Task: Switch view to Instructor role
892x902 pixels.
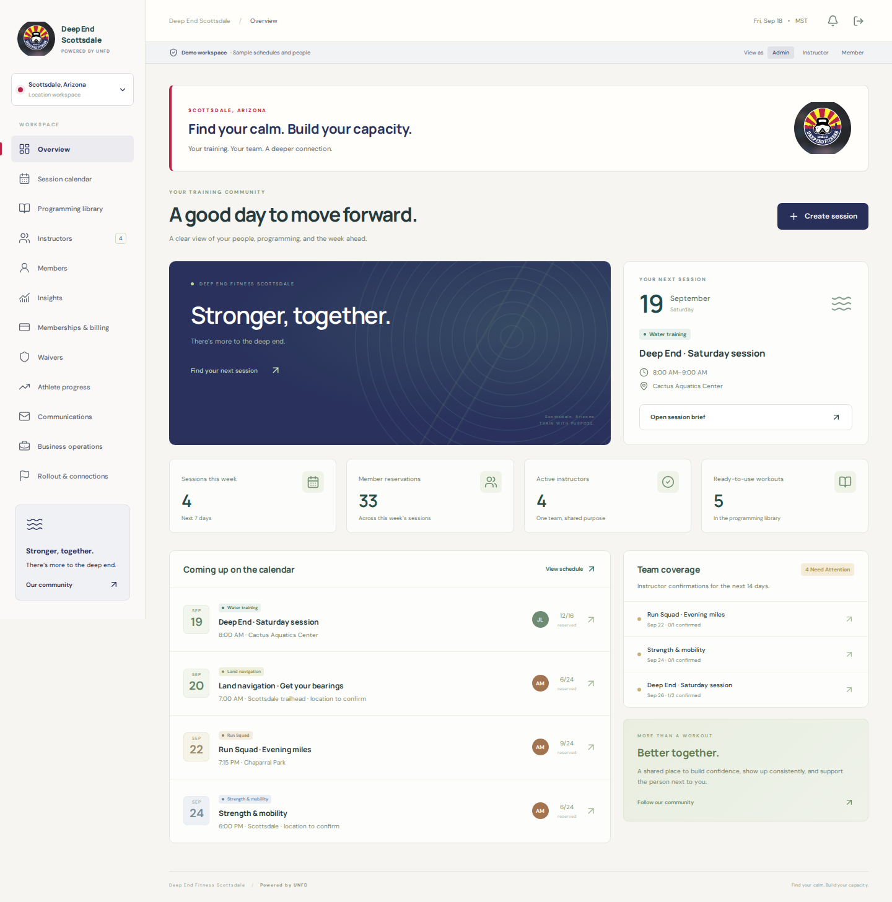Action: (x=815, y=53)
